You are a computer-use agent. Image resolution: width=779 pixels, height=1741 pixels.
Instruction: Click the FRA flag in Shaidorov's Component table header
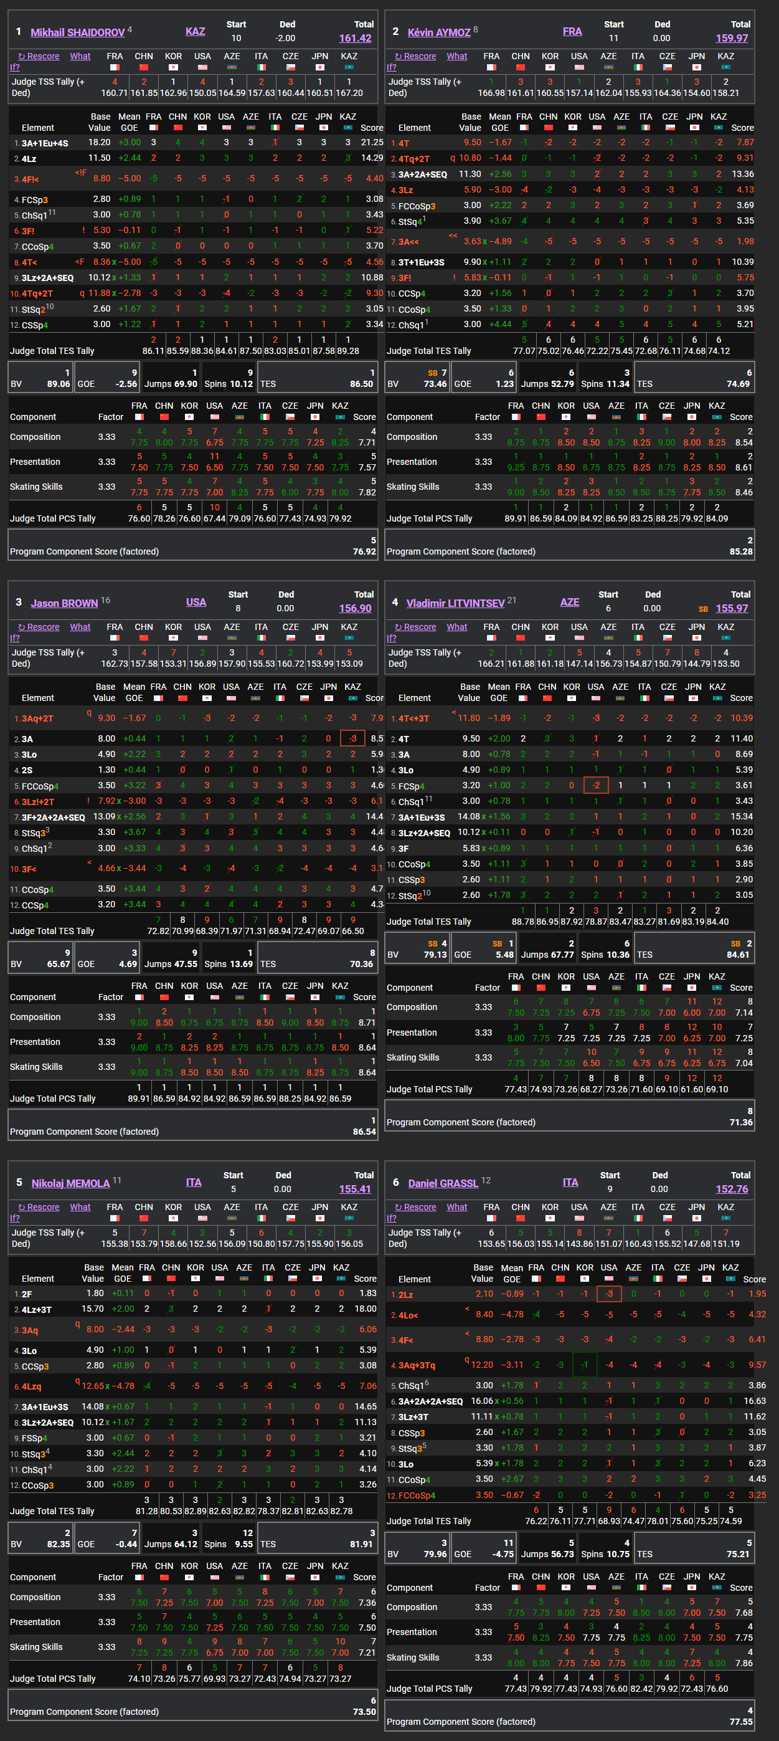138,417
